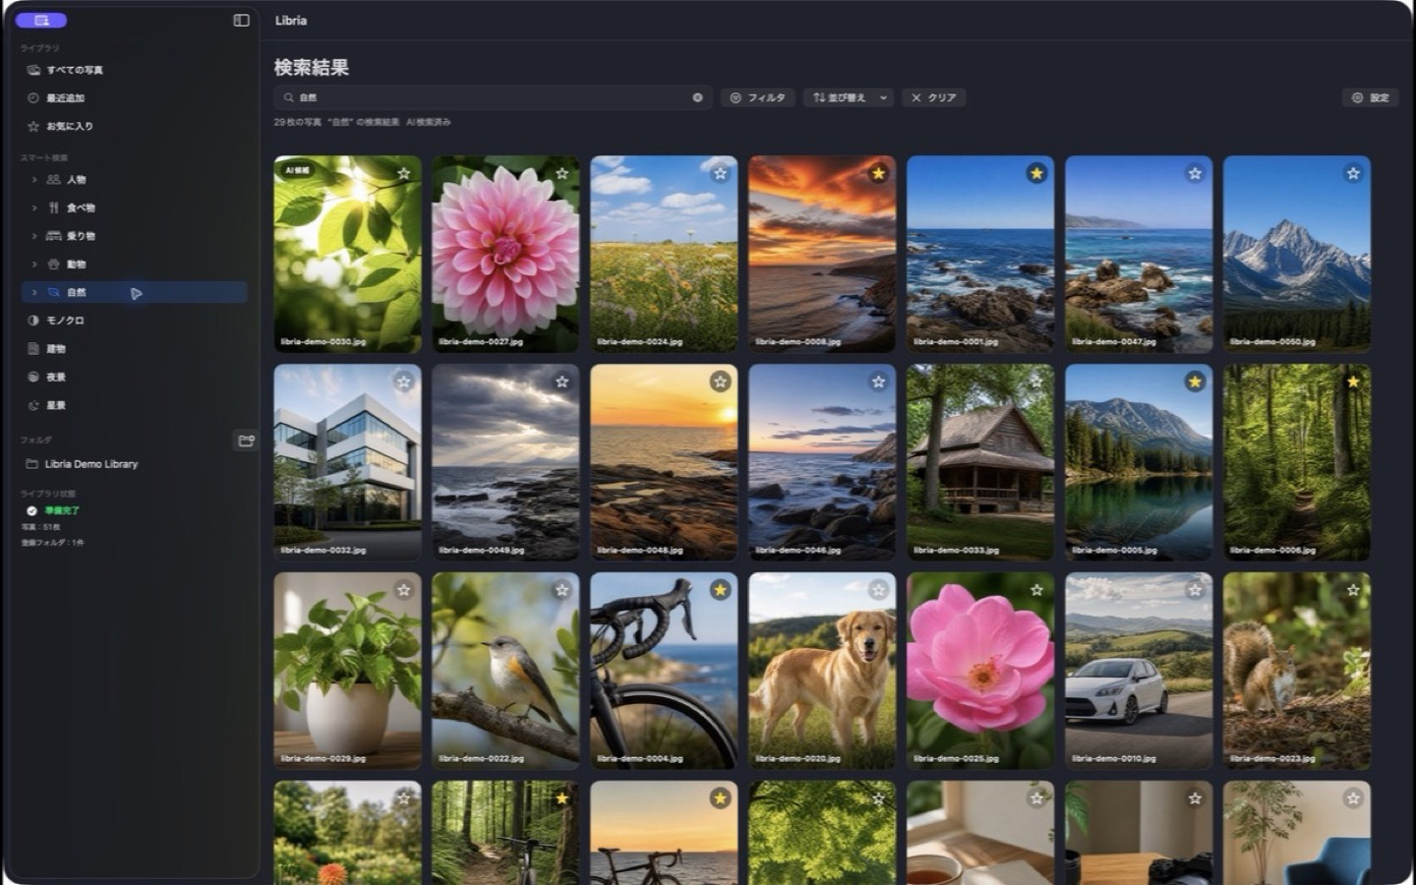Focus the search field containing 自然
Image resolution: width=1416 pixels, height=885 pixels.
494,97
